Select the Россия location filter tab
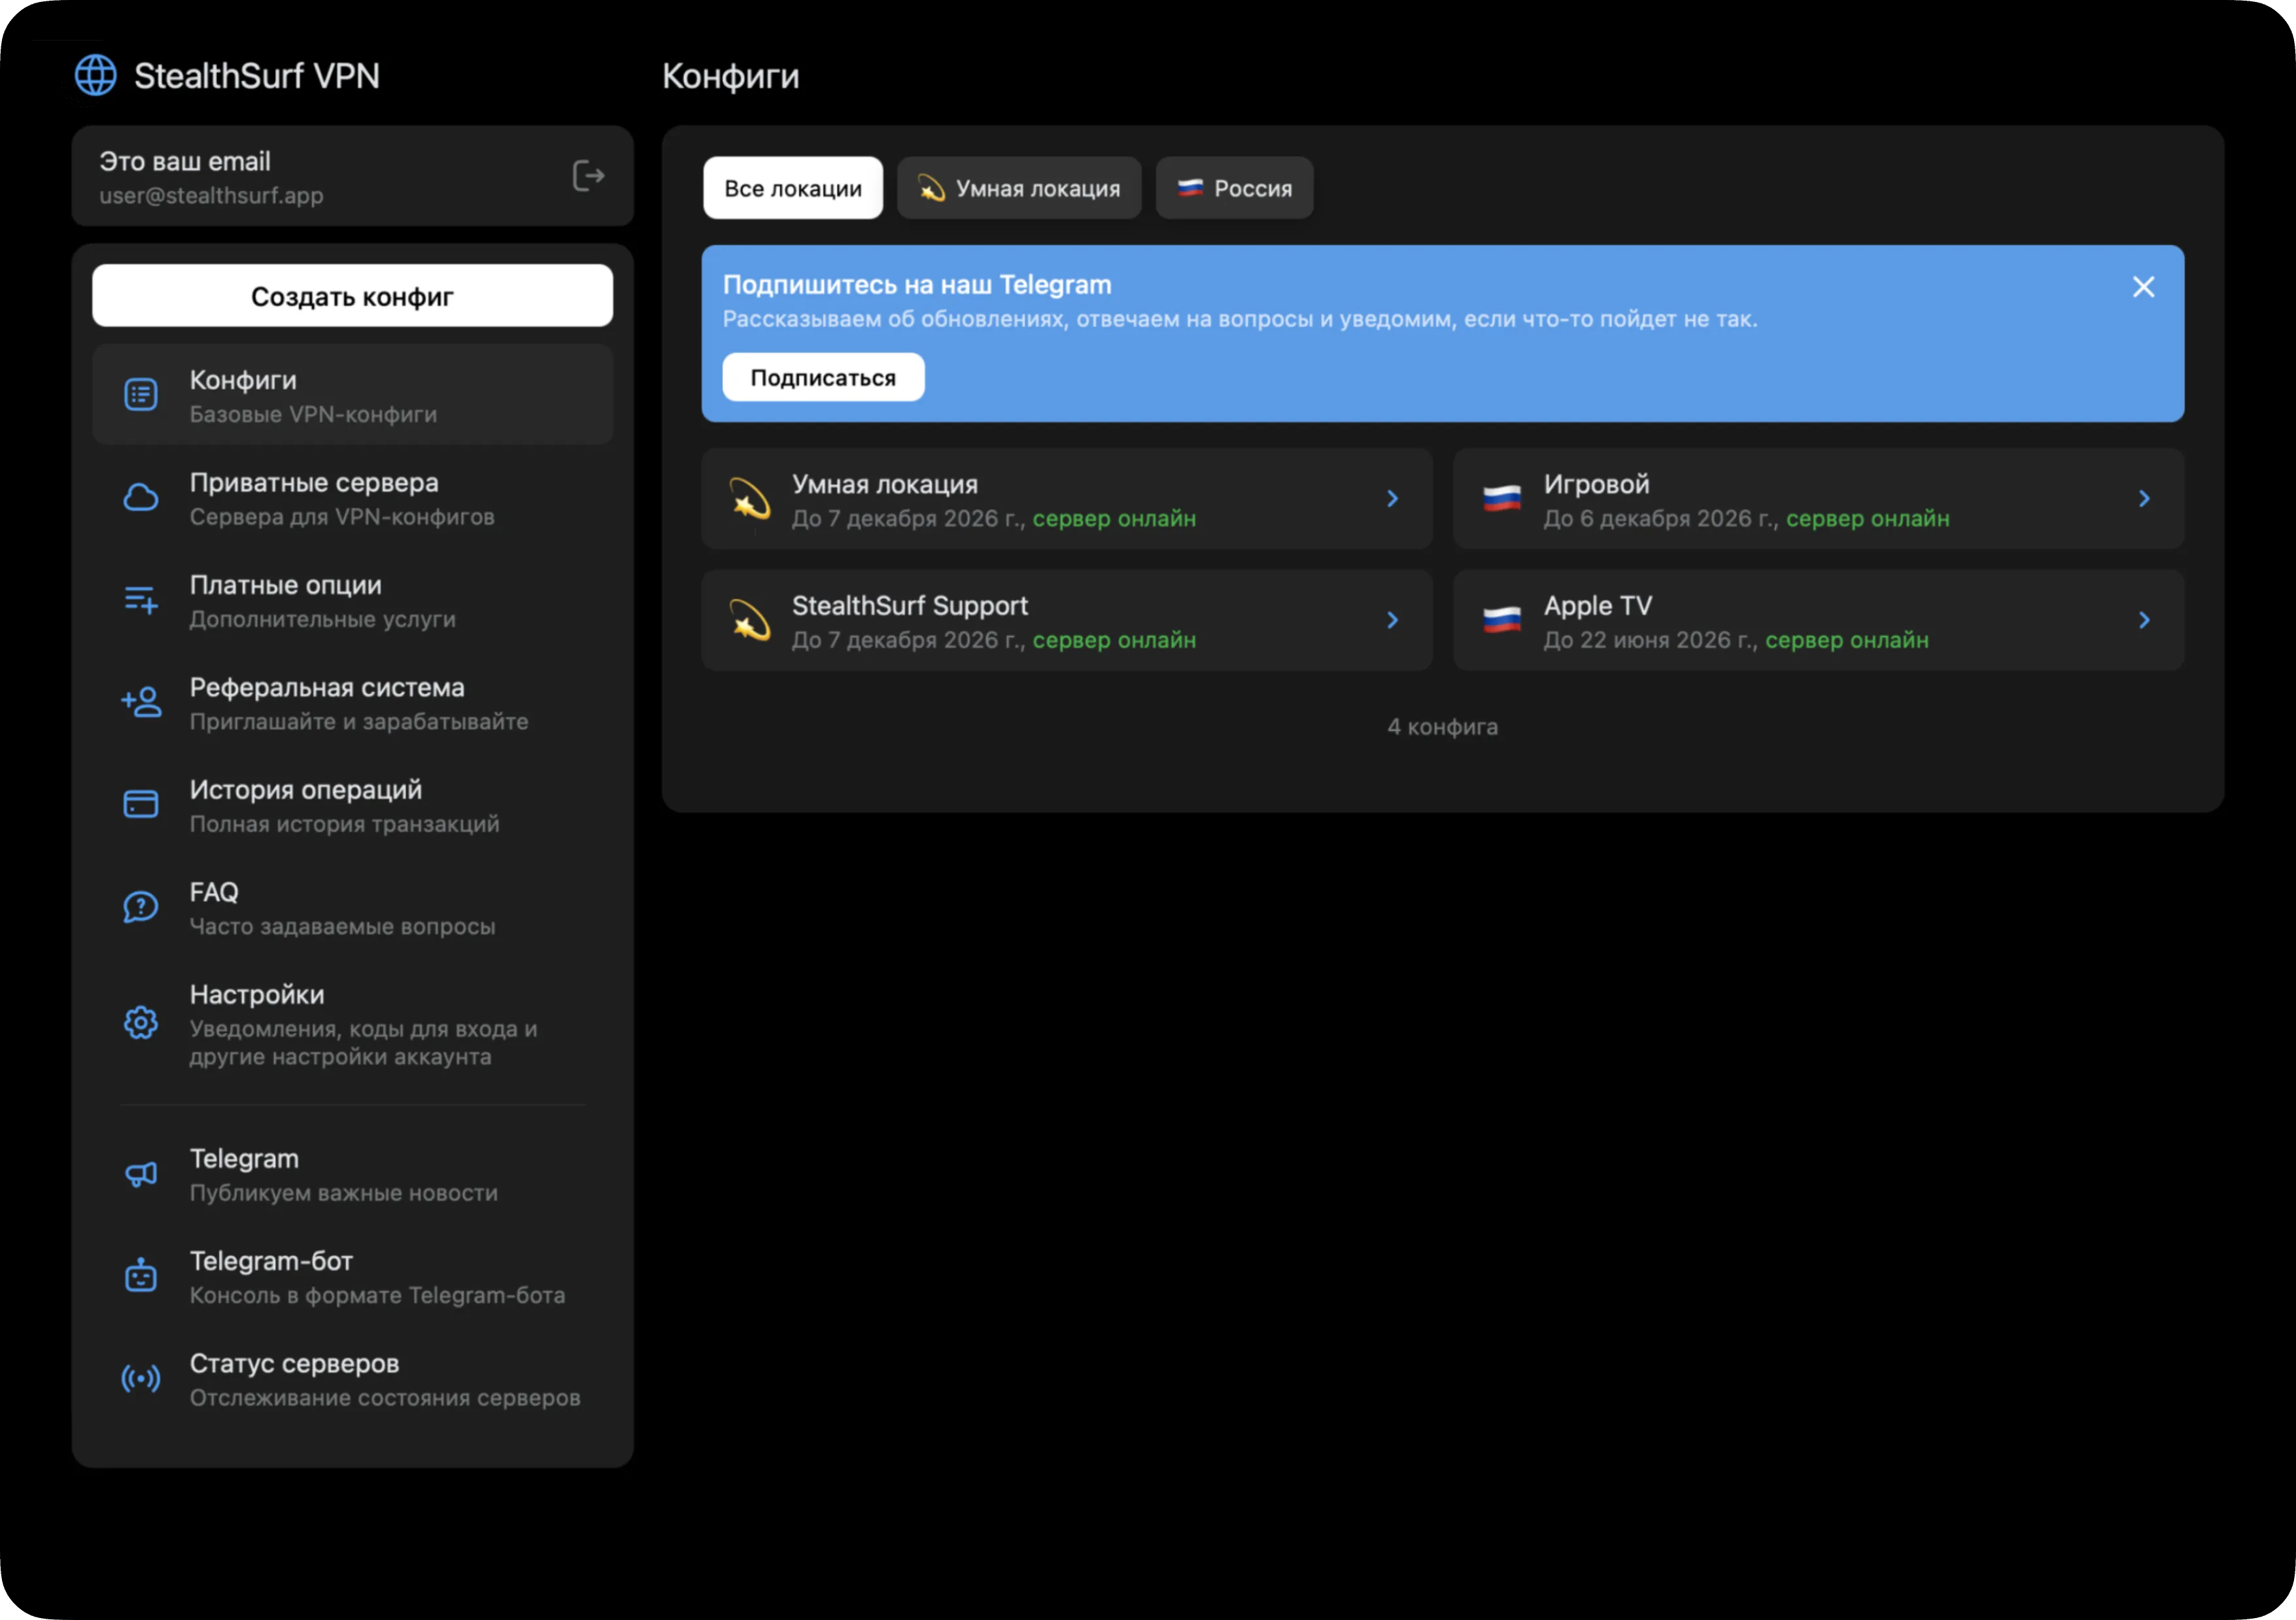This screenshot has width=2296, height=1620. click(1234, 188)
